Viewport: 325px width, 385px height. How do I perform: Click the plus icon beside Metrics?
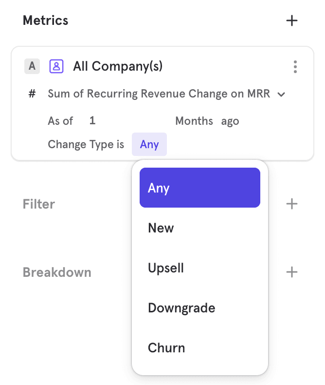click(291, 20)
